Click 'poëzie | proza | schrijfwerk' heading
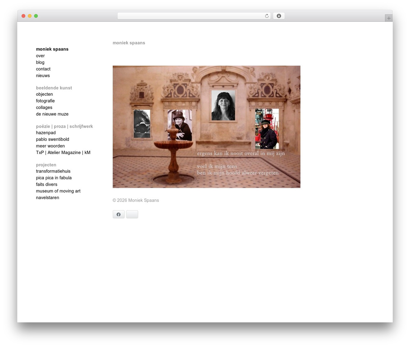The width and height of the screenshot is (410, 347). point(64,126)
